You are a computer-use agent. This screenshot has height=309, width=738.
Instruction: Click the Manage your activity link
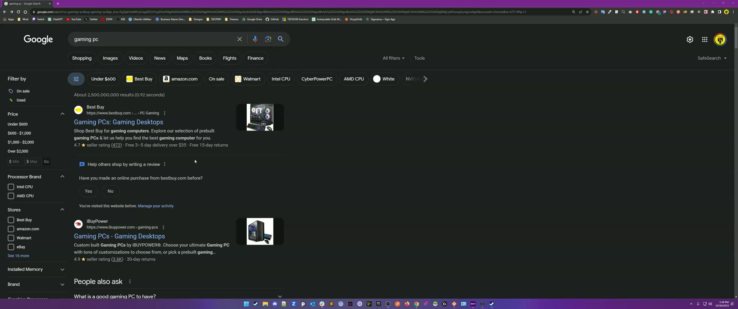click(156, 206)
